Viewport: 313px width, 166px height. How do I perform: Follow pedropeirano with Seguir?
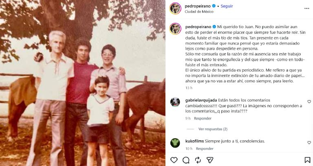227,6
